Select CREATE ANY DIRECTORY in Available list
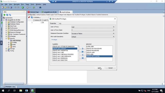 pos(65,60)
